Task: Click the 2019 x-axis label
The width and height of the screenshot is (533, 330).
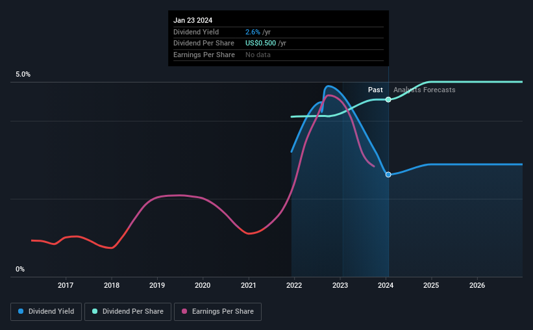Action: [157, 285]
